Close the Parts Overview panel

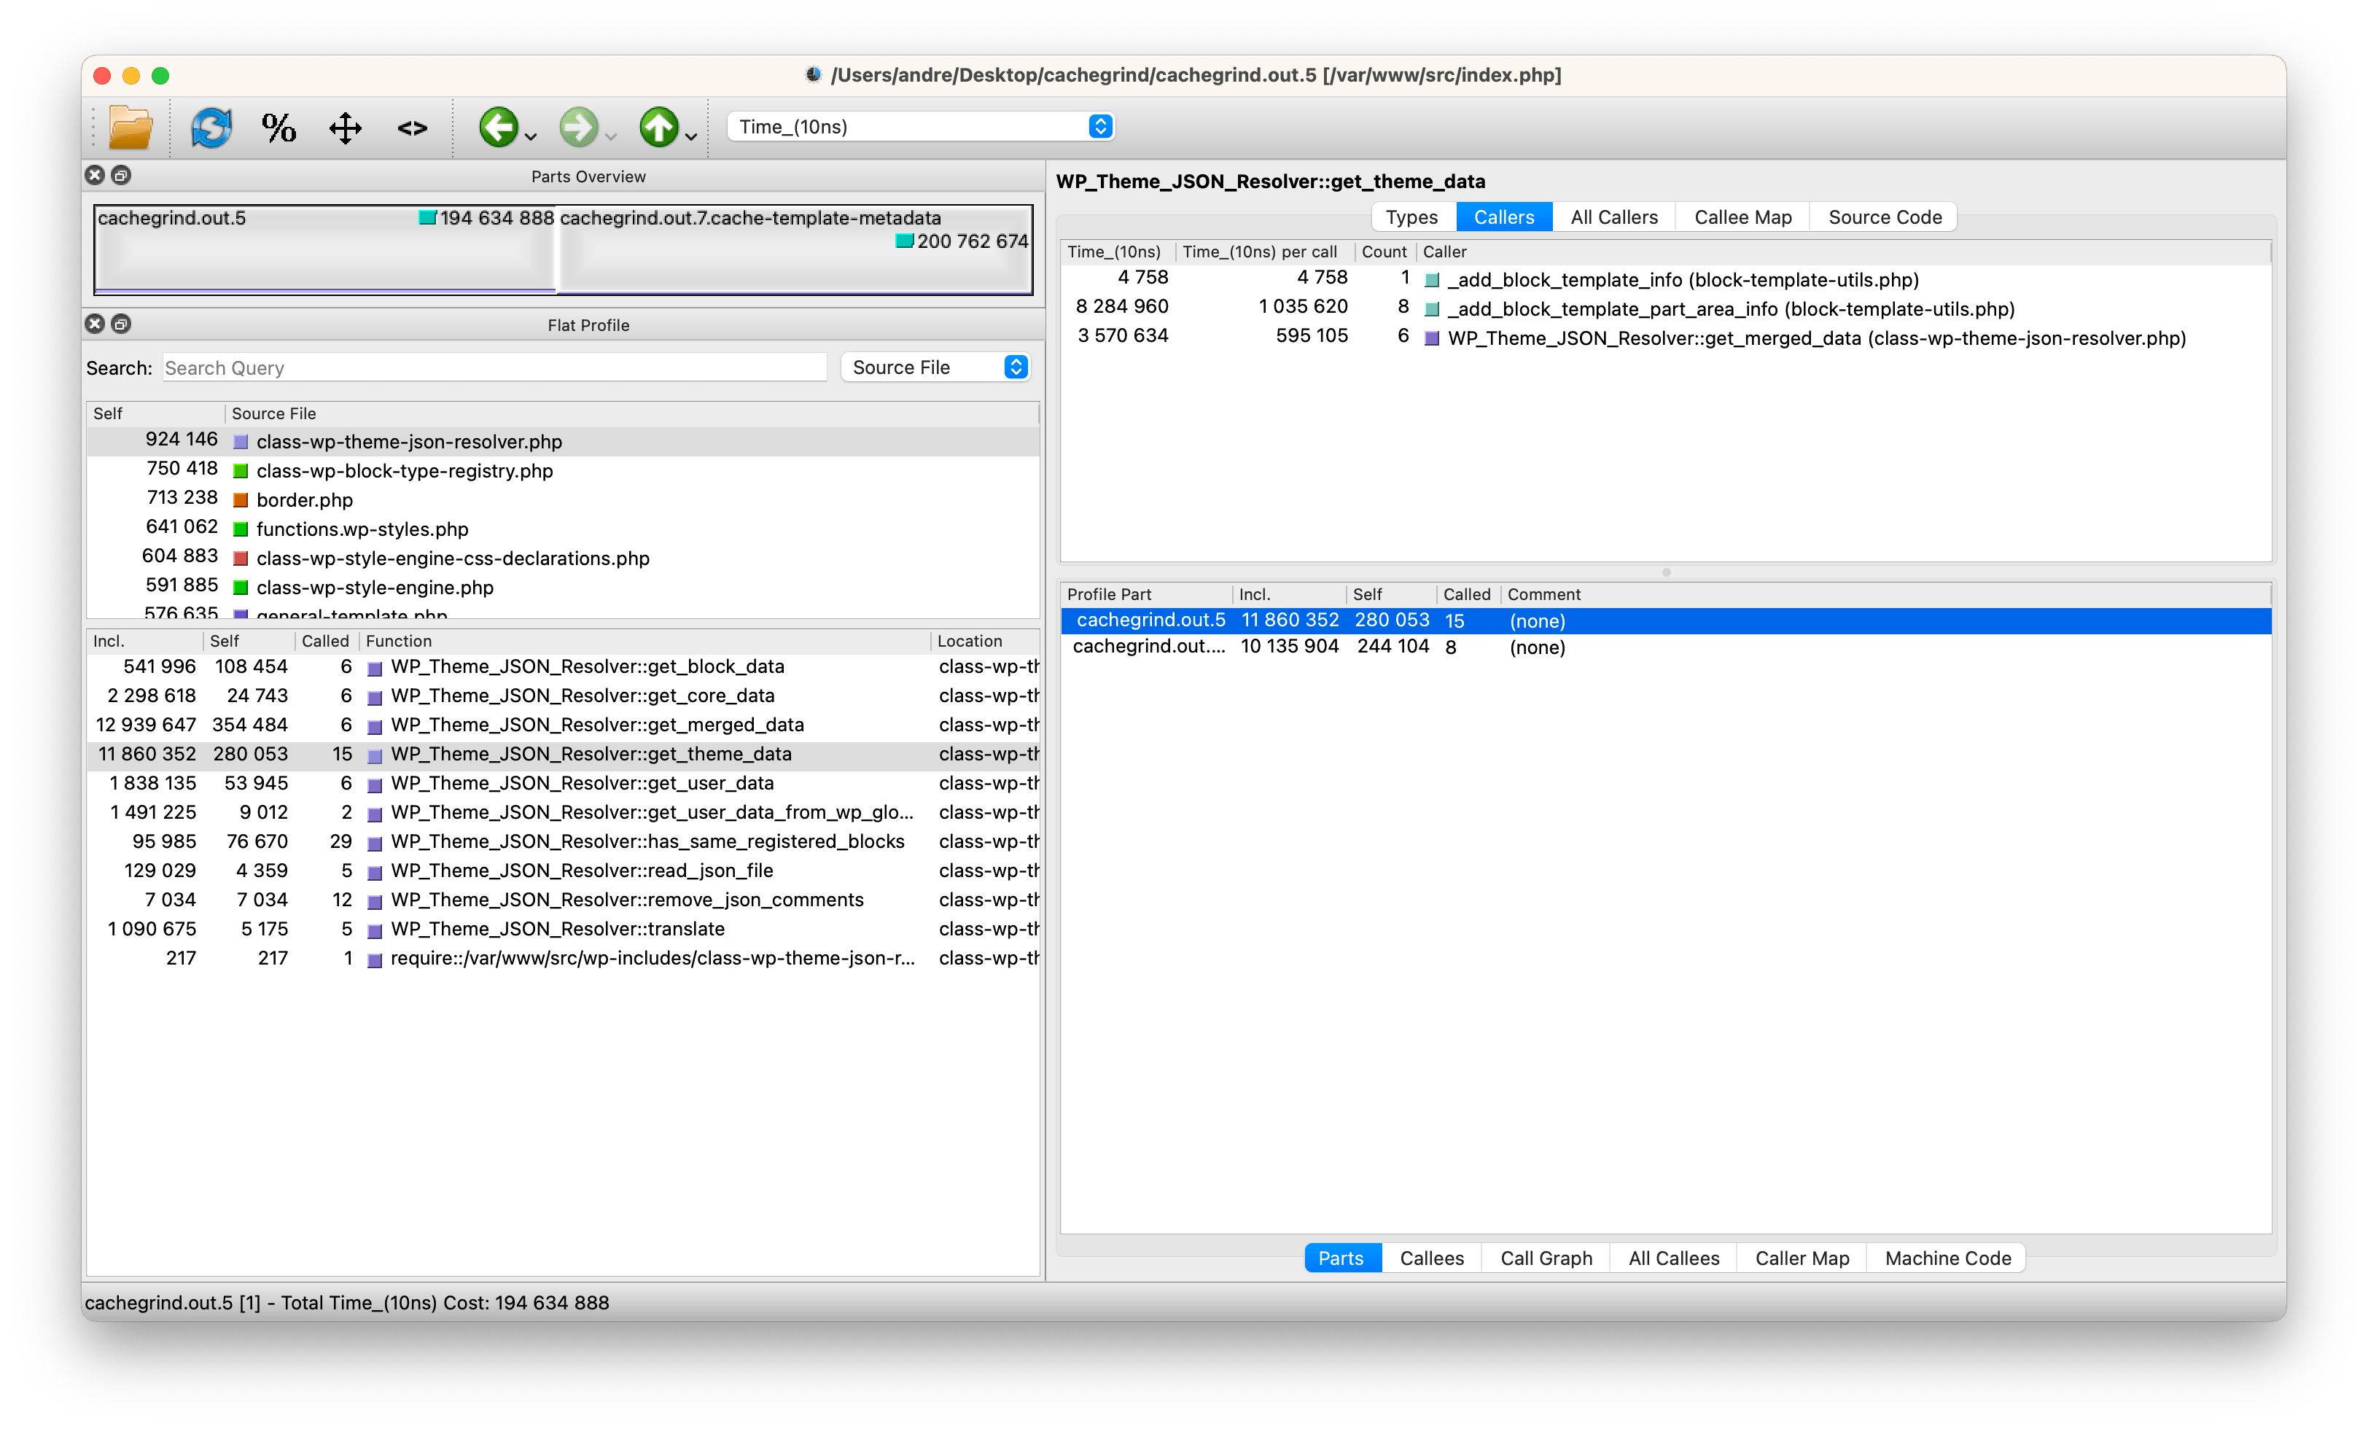[94, 175]
